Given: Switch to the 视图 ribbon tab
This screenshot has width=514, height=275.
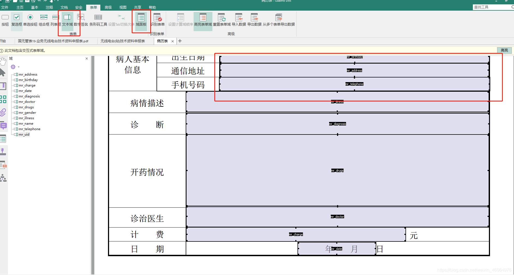Looking at the screenshot, I should 123,7.
